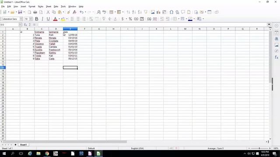Add new sheet with plus button
The width and height of the screenshot is (280, 157).
coord(15,145)
